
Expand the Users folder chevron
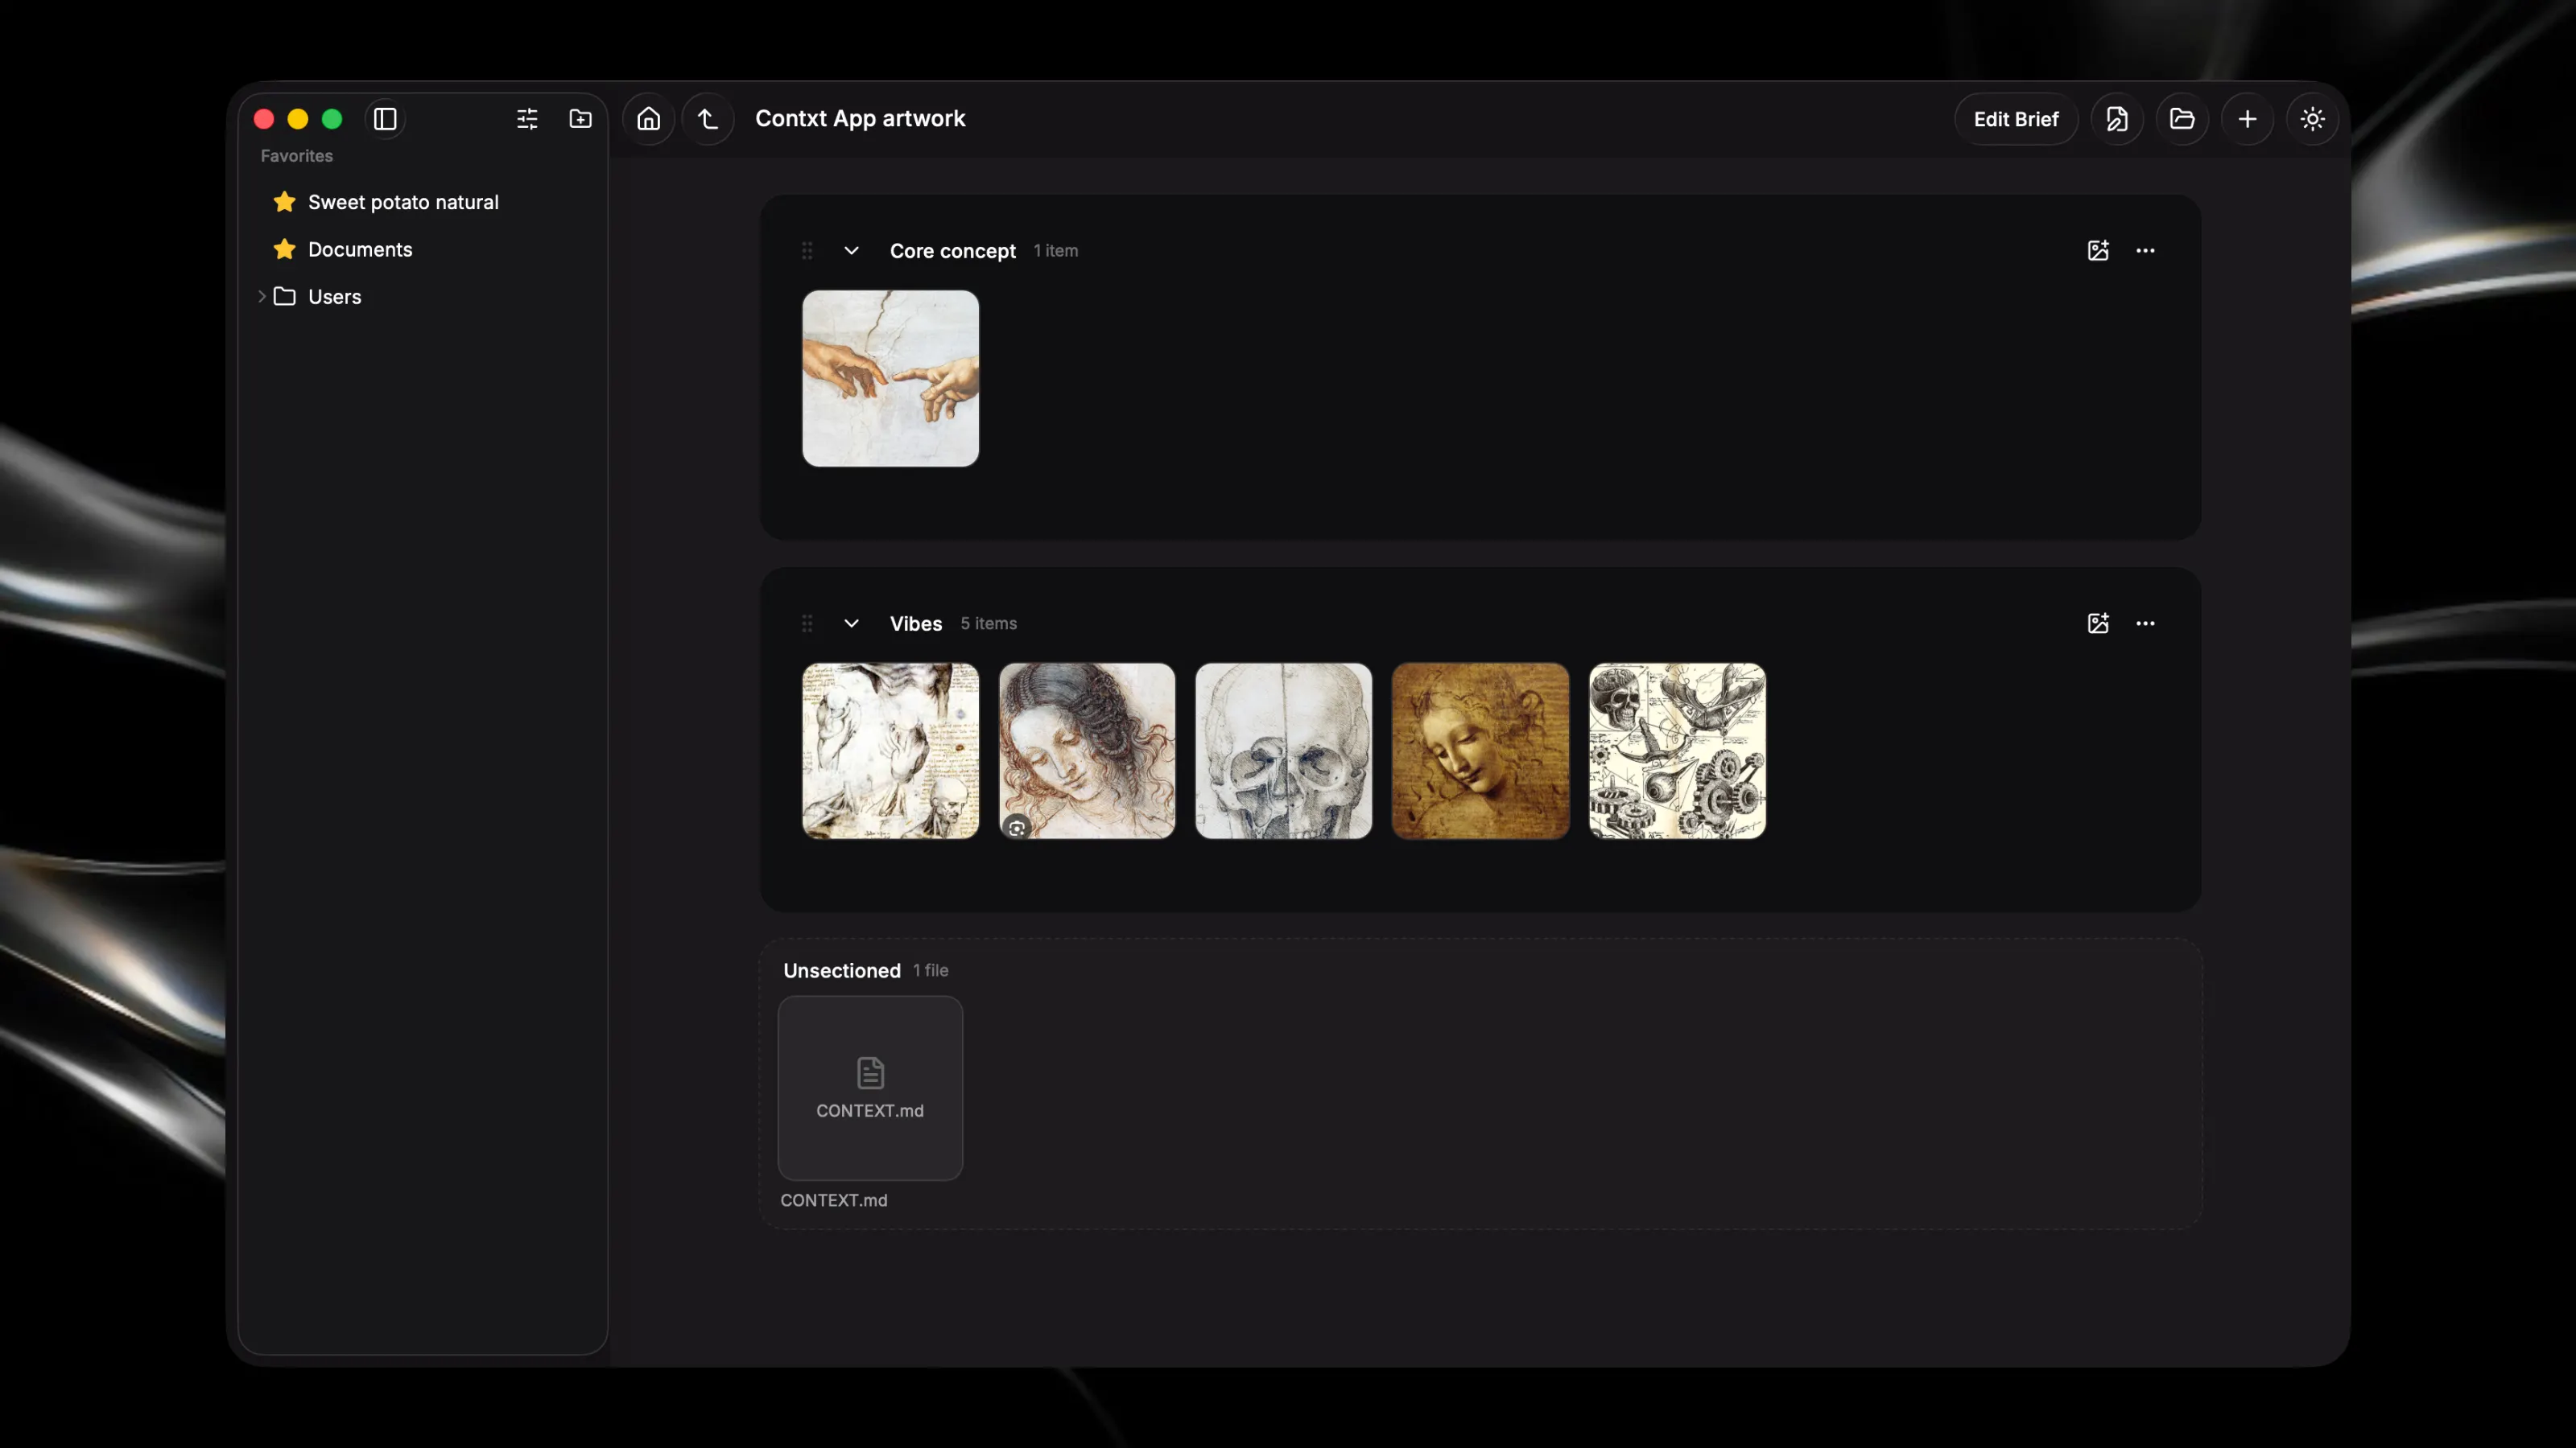(261, 297)
